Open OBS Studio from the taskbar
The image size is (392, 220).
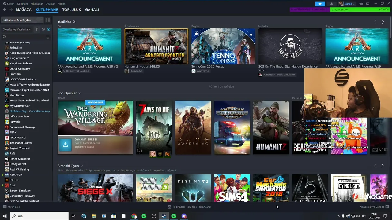(154, 216)
